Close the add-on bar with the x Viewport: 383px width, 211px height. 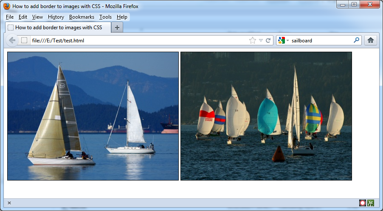[x=9, y=203]
